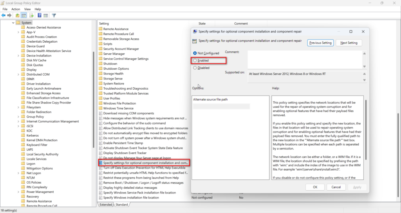Expand the Filesystem tree node
401x213 pixels.
point(18,107)
